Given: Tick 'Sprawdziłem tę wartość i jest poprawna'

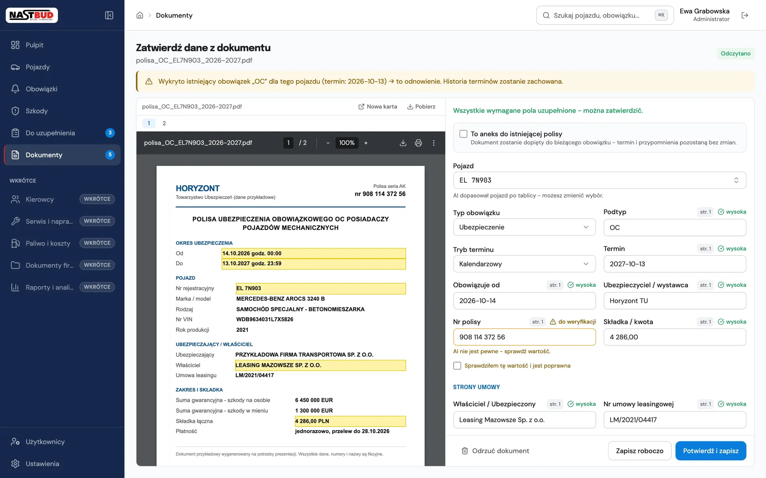Looking at the screenshot, I should tap(457, 366).
